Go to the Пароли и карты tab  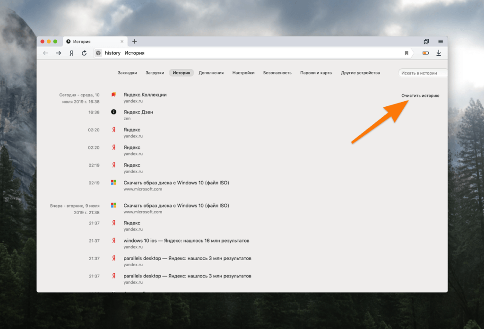click(x=316, y=73)
